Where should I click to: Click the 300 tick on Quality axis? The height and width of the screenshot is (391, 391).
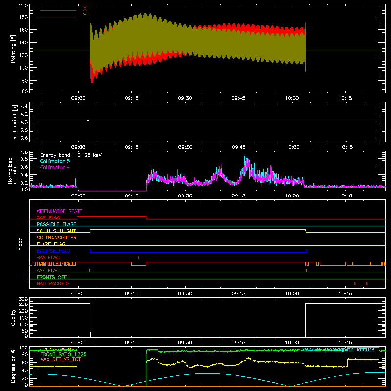coord(23,299)
